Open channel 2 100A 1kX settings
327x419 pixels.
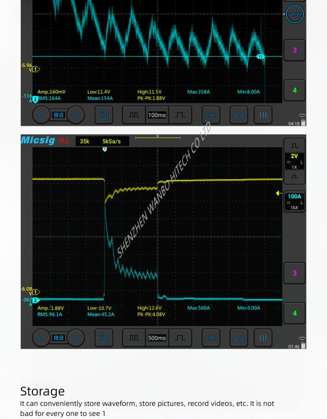[294, 202]
